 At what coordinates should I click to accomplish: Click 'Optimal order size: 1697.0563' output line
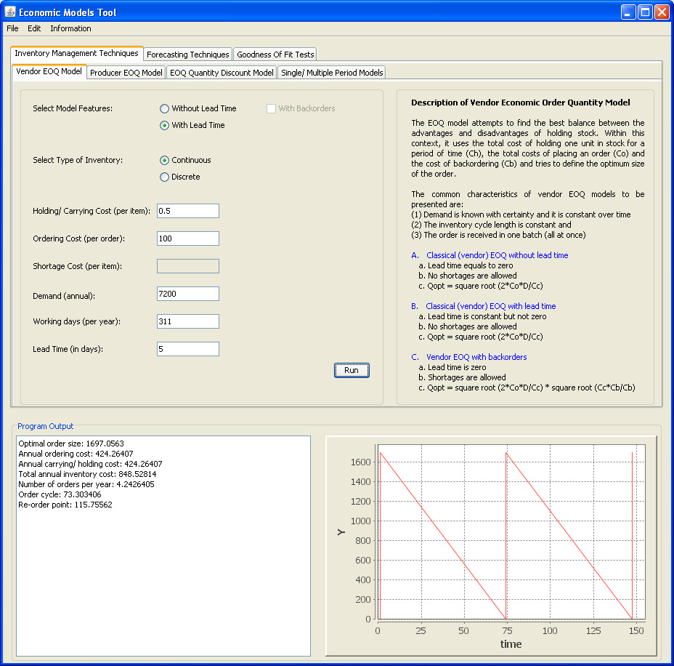click(x=71, y=444)
